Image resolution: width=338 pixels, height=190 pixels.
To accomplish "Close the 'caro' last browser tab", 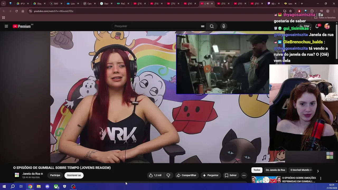I will click(x=295, y=4).
